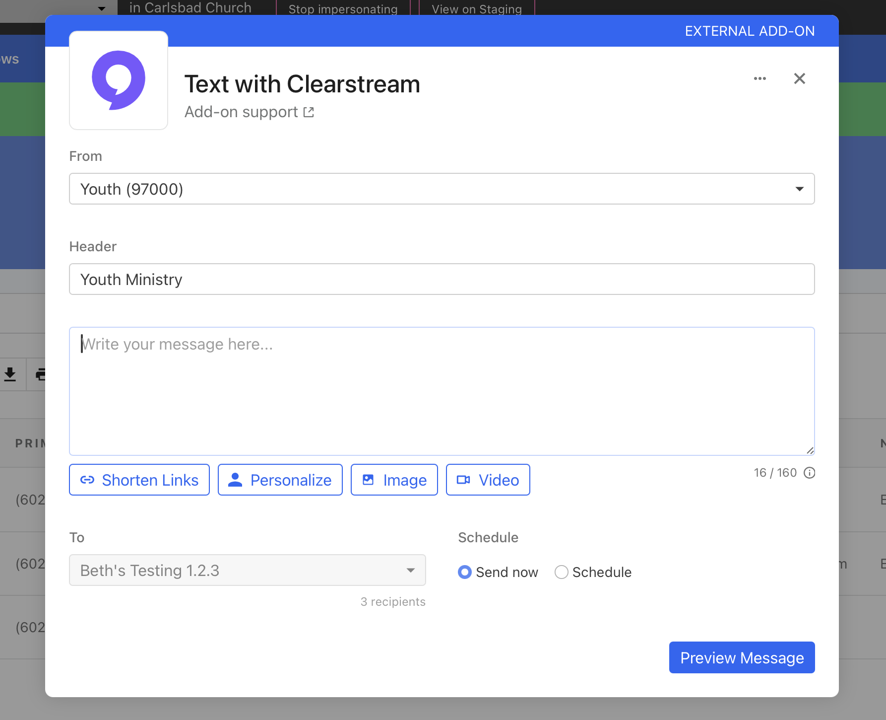Open the To recipients list dropdown
This screenshot has height=720, width=886.
(248, 570)
